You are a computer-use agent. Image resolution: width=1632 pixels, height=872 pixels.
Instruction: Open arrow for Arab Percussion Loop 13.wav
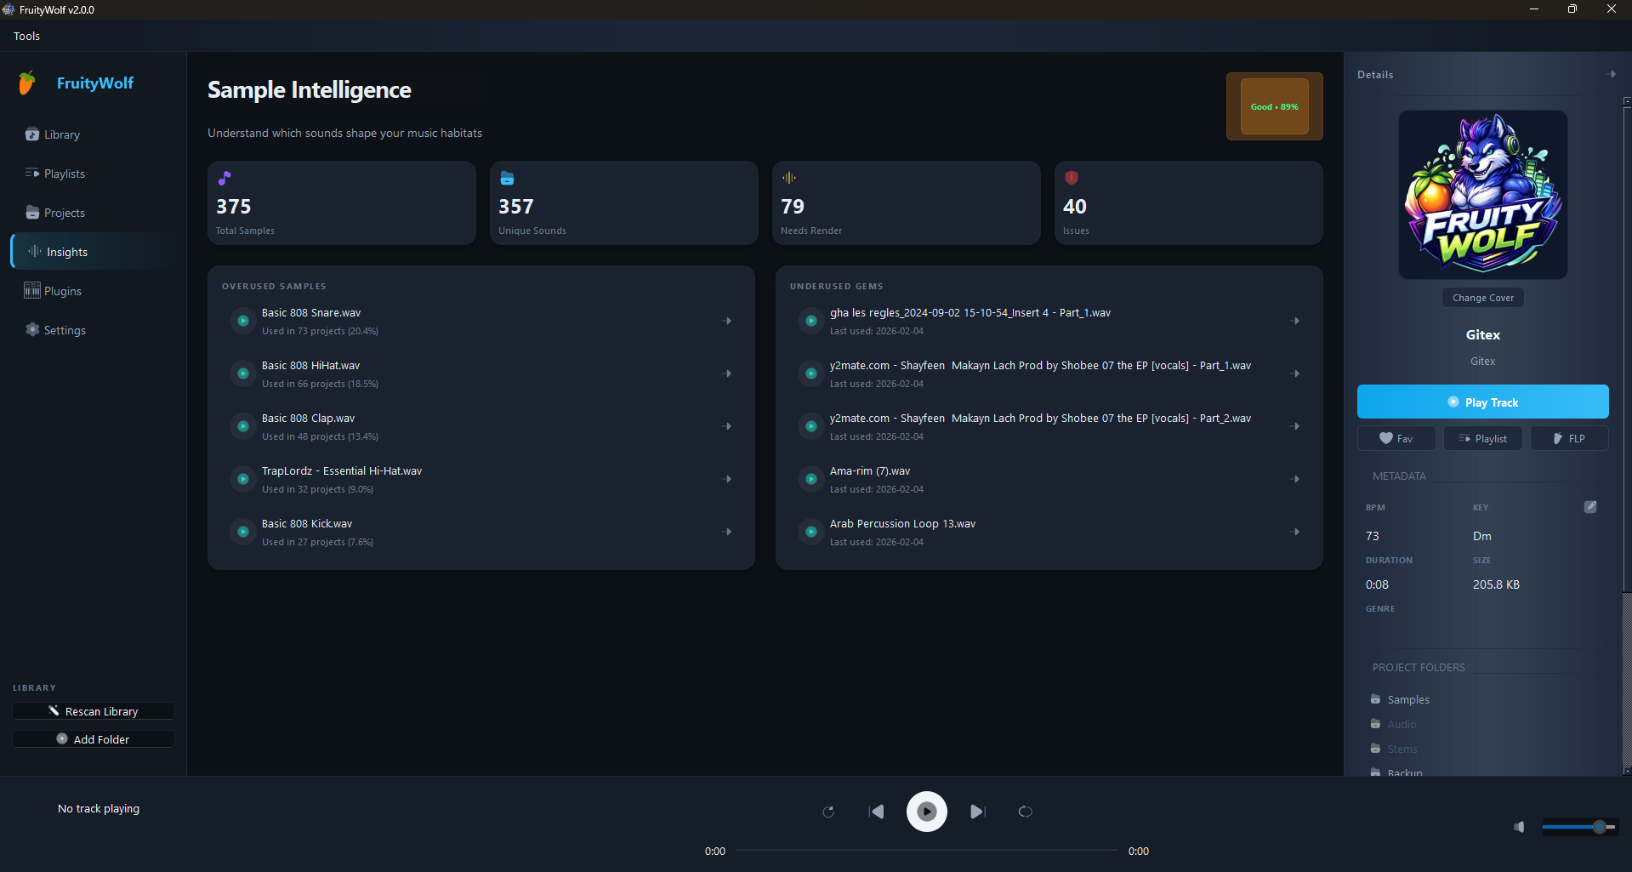click(1295, 533)
